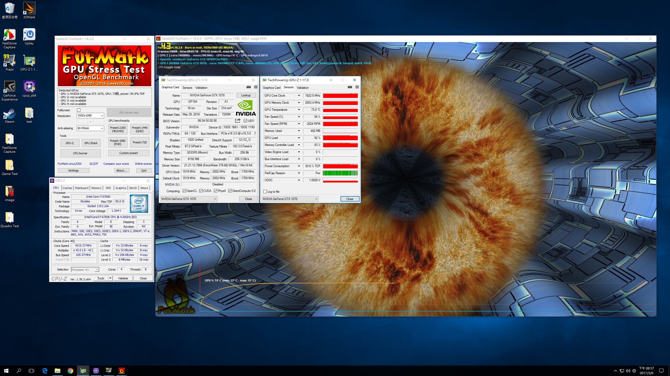Open Chrome from the taskbar

coord(70,371)
